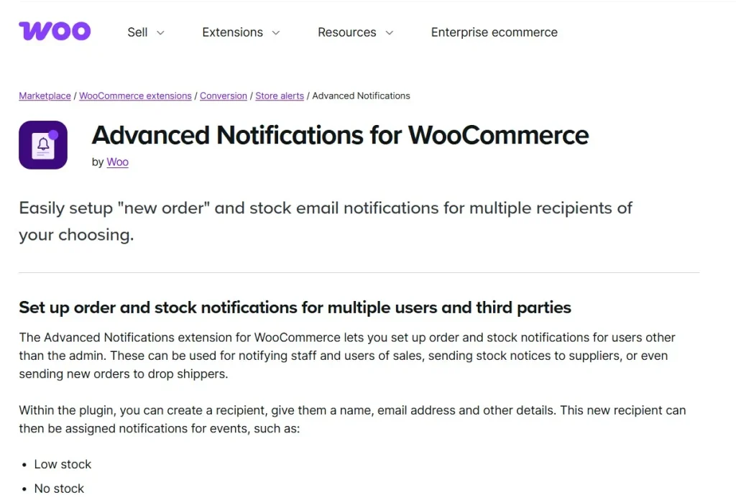Viewport: 736px width, 500px height.
Task: Select Enterprise ecommerce in navigation
Action: 494,32
